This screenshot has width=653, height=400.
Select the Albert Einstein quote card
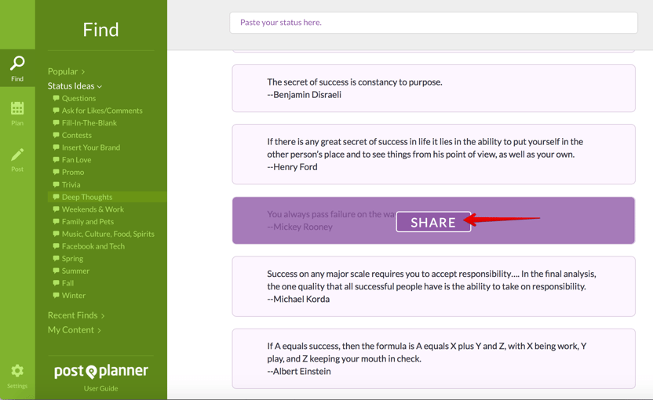click(x=433, y=358)
